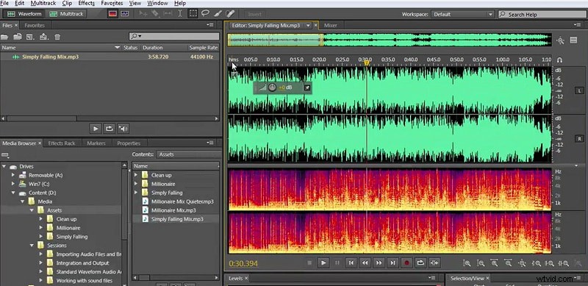The width and height of the screenshot is (588, 286).
Task: Select the Lasso Selection tool
Action: (205, 14)
